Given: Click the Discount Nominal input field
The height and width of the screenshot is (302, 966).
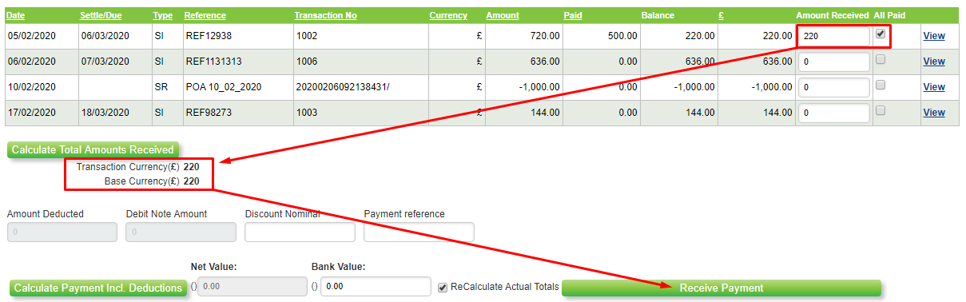Looking at the screenshot, I should (300, 232).
